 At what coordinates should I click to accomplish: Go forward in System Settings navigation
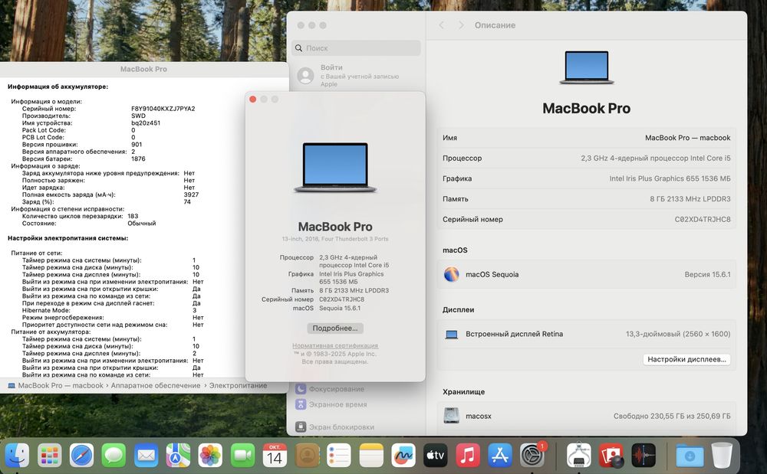coord(461,25)
